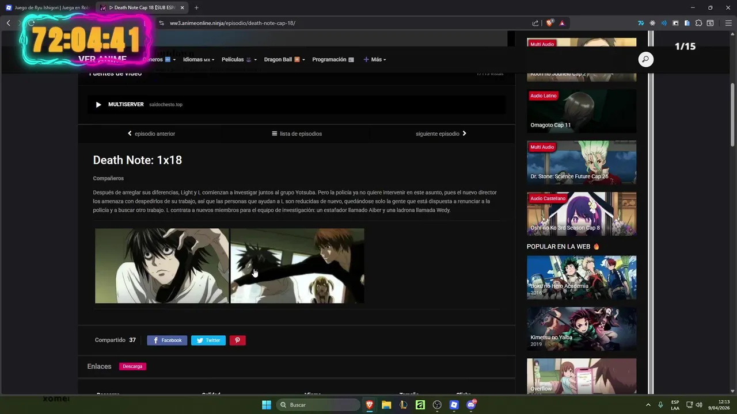Image resolution: width=737 pixels, height=414 pixels.
Task: Open the browser hamburger main menu
Action: tap(728, 23)
